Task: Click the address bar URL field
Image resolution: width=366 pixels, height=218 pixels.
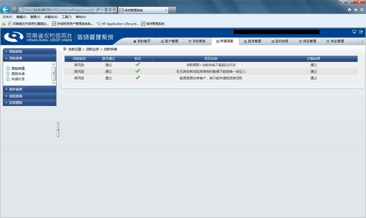Action: (x=59, y=10)
